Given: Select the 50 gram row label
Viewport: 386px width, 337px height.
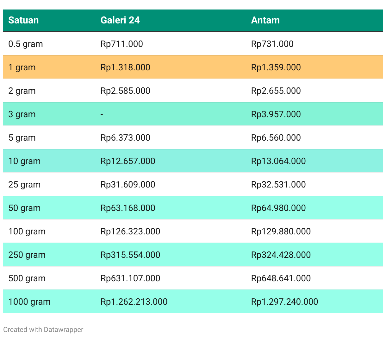Looking at the screenshot, I should 24,208.
